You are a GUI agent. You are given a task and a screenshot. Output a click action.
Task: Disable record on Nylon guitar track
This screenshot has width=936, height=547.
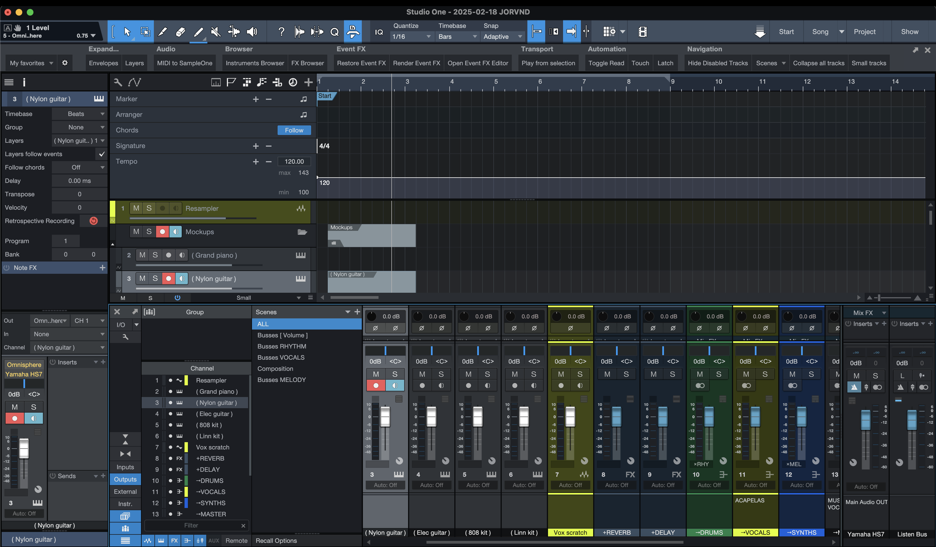168,278
